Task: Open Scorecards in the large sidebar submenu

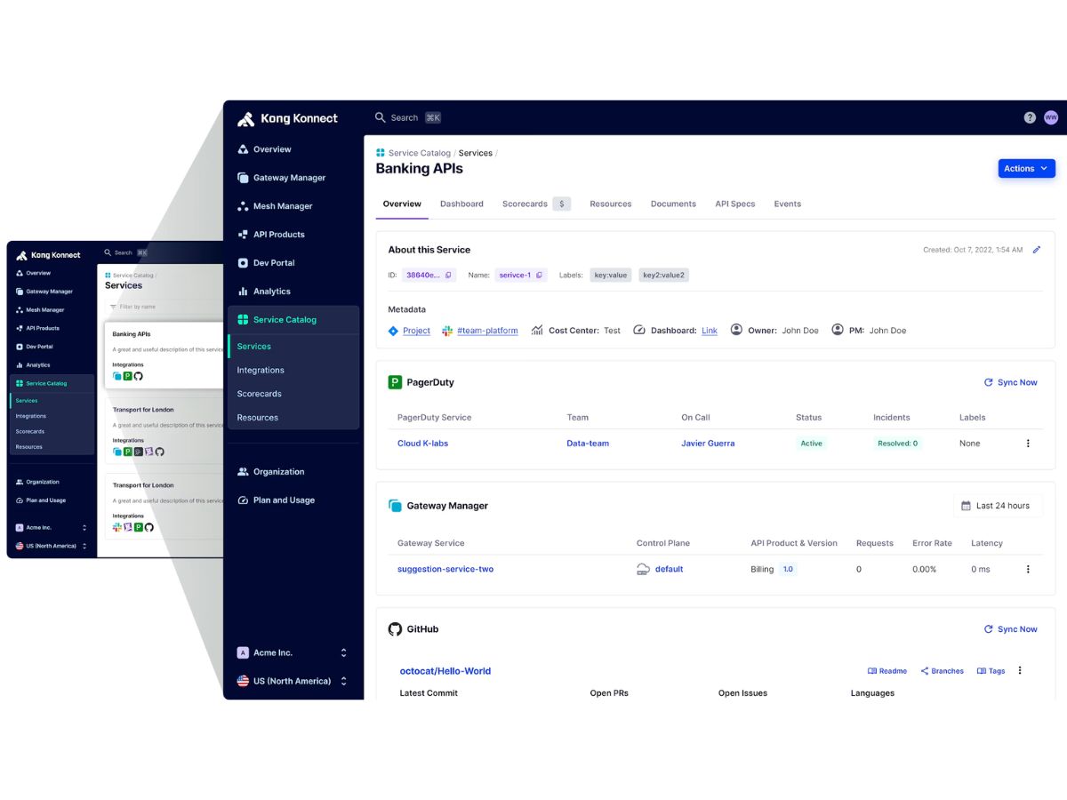Action: pyautogui.click(x=259, y=394)
